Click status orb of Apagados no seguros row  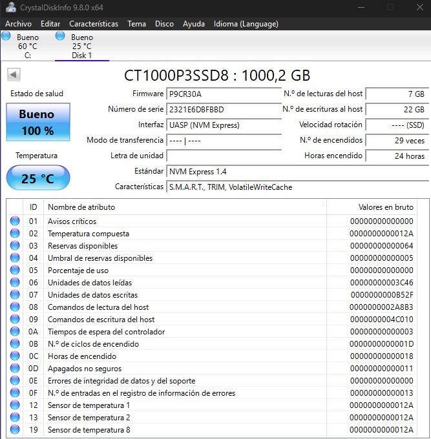15,368
